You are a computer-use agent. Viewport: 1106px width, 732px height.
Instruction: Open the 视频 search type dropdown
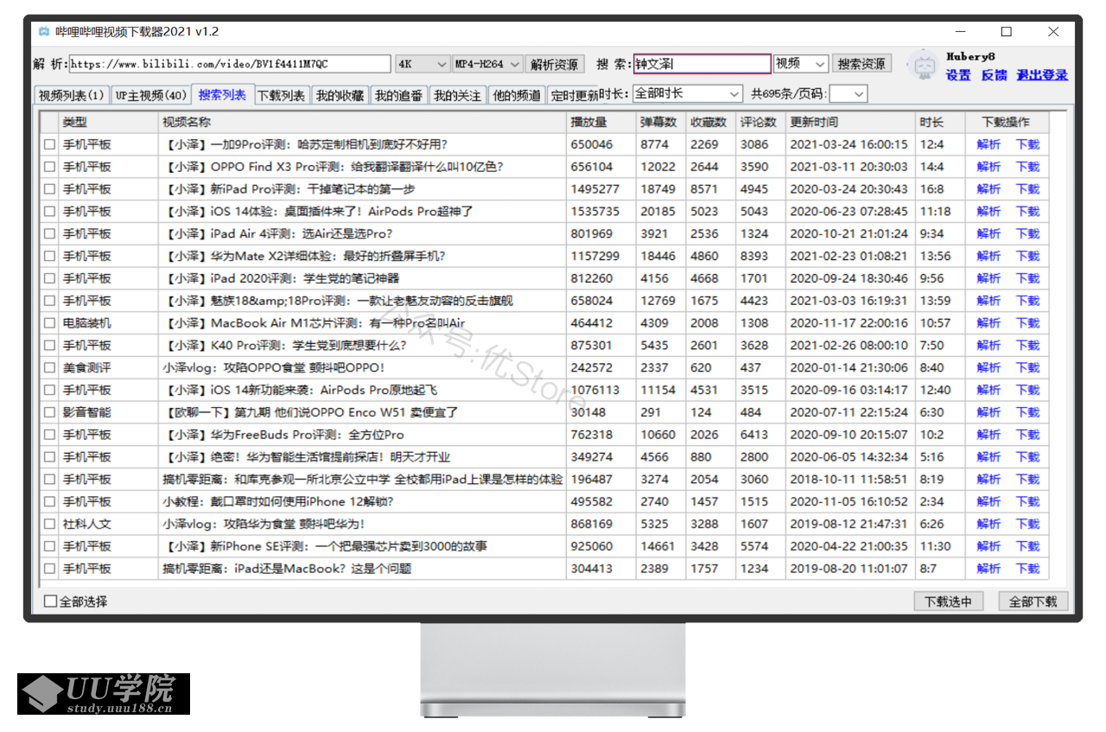(x=801, y=64)
